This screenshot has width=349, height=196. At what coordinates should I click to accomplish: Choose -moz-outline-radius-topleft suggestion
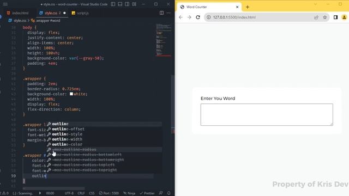[x=104, y=164]
